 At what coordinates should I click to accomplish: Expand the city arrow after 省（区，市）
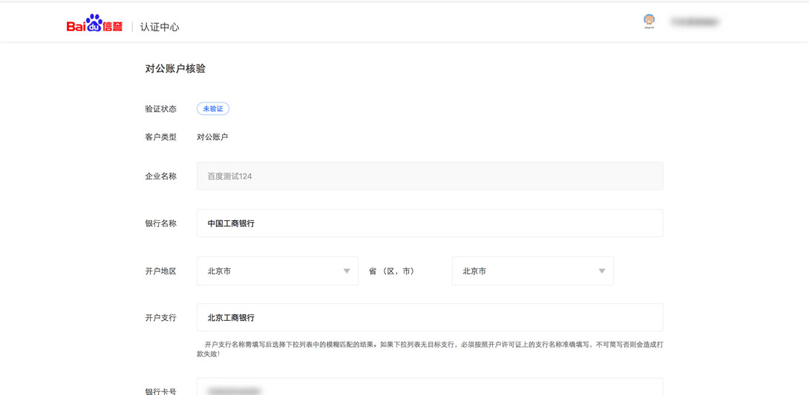pos(602,271)
